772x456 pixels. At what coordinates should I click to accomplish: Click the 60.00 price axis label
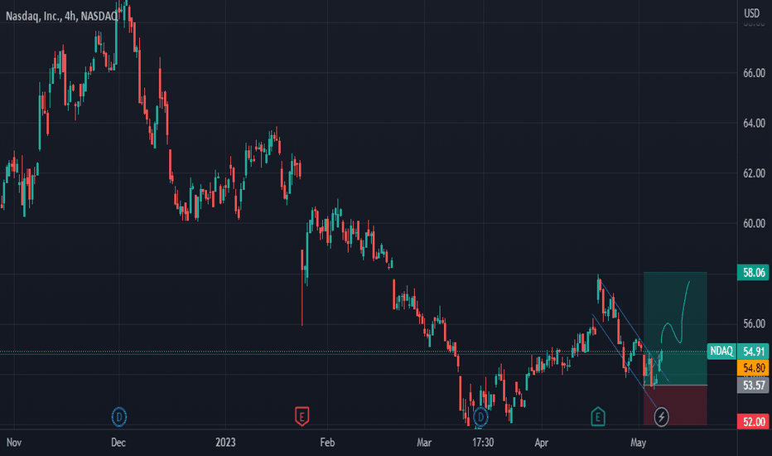coord(754,223)
